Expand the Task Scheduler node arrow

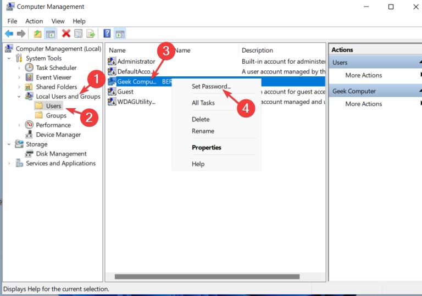[x=19, y=68]
